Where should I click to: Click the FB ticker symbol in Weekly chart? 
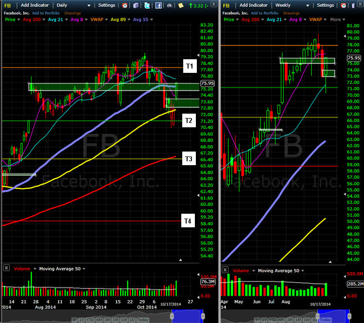[226, 5]
